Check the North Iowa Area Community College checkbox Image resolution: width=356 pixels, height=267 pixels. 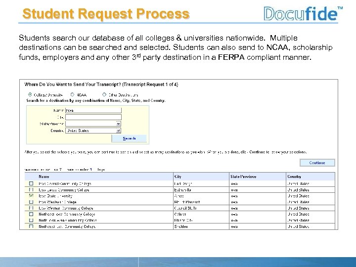tap(31, 220)
